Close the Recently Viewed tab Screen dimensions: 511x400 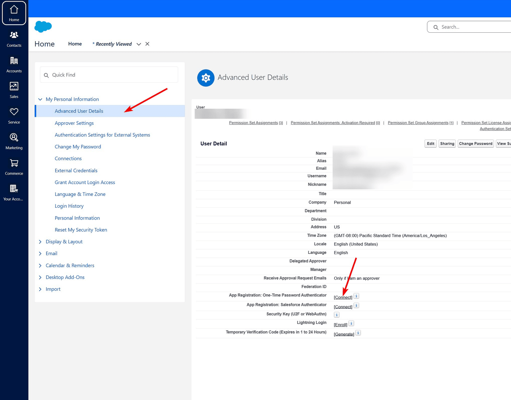tap(147, 44)
